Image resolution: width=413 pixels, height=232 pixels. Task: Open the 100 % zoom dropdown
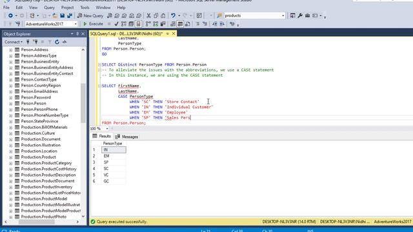pyautogui.click(x=107, y=129)
